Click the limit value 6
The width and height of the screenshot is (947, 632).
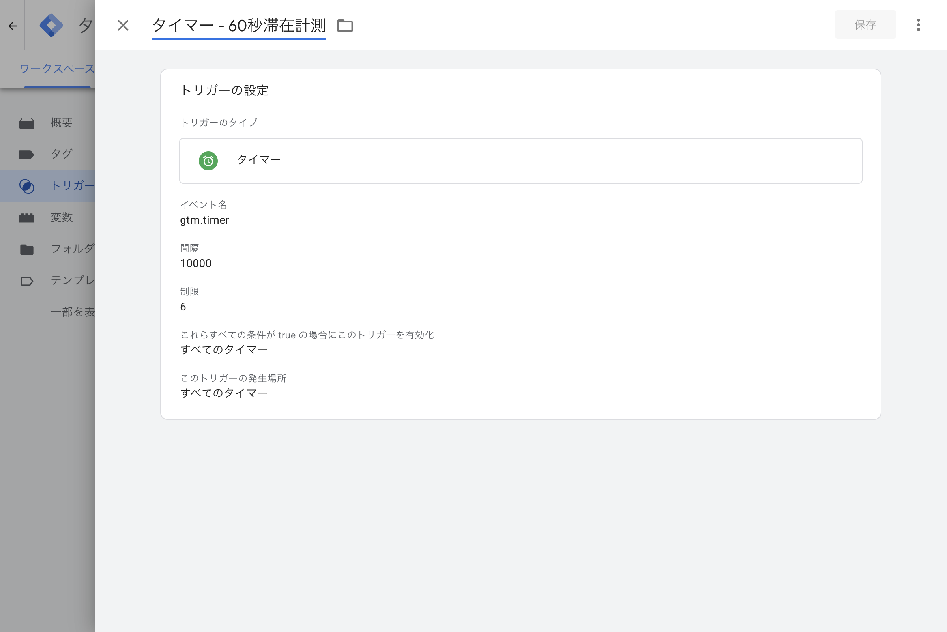[x=183, y=307]
